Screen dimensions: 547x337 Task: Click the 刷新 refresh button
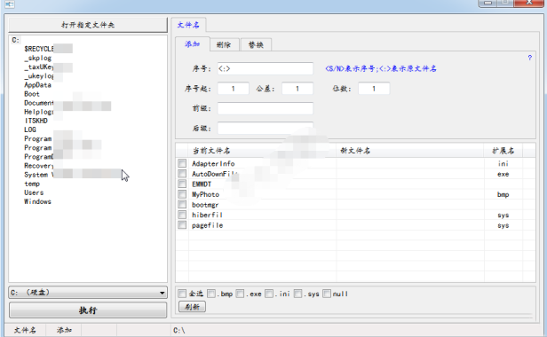[x=192, y=307]
